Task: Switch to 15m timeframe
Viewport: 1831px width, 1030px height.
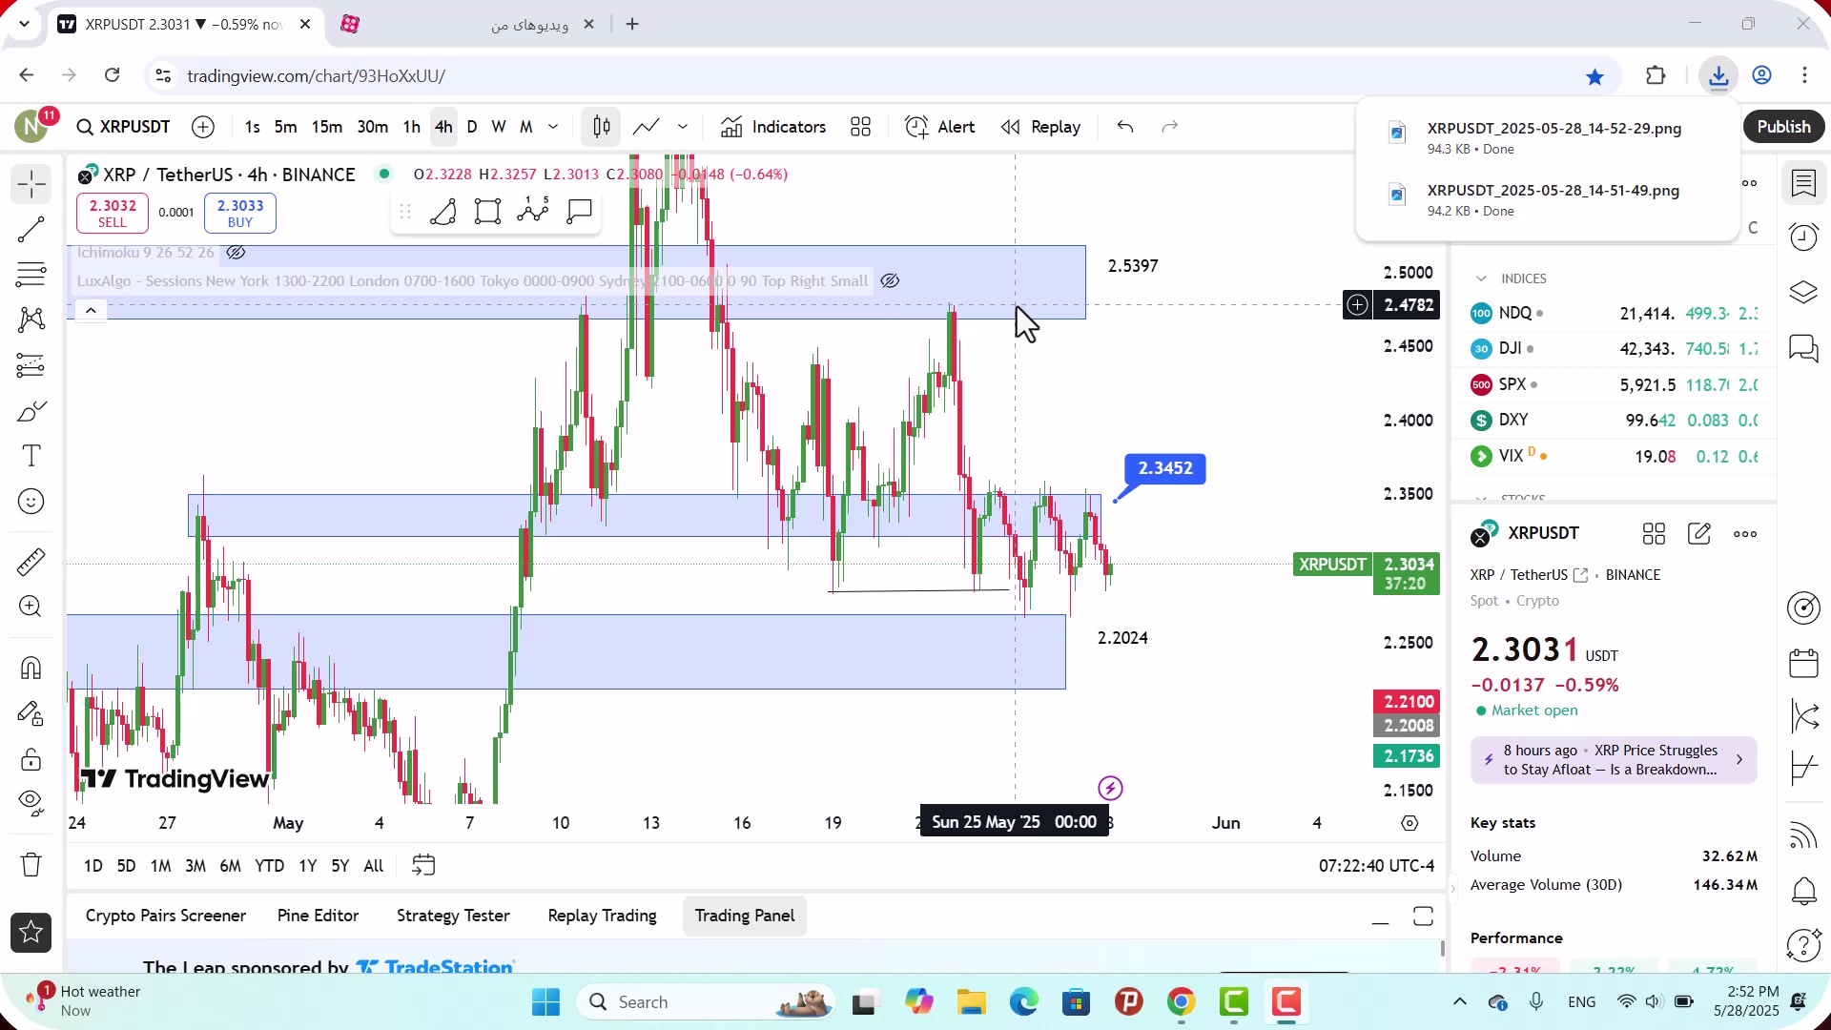Action: tap(327, 127)
